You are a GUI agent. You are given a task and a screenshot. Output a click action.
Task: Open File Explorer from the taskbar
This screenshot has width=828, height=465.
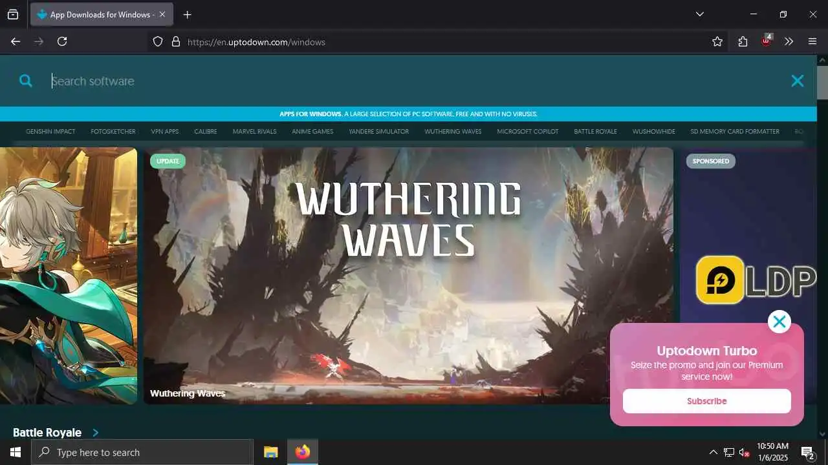tap(270, 452)
